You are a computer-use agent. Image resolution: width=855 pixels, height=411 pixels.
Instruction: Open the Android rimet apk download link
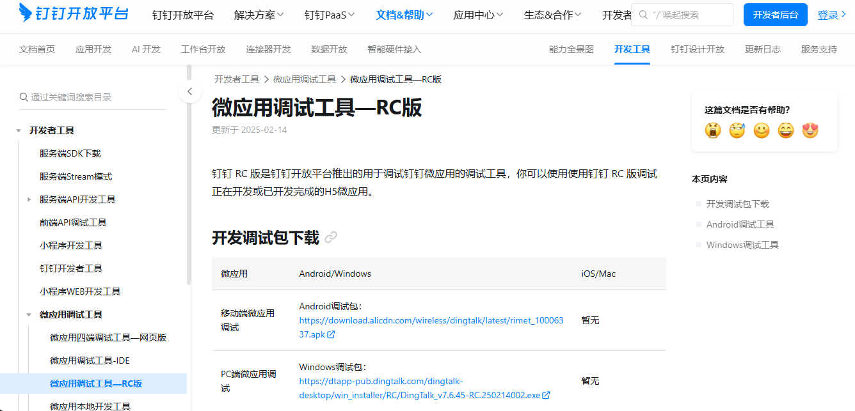431,327
